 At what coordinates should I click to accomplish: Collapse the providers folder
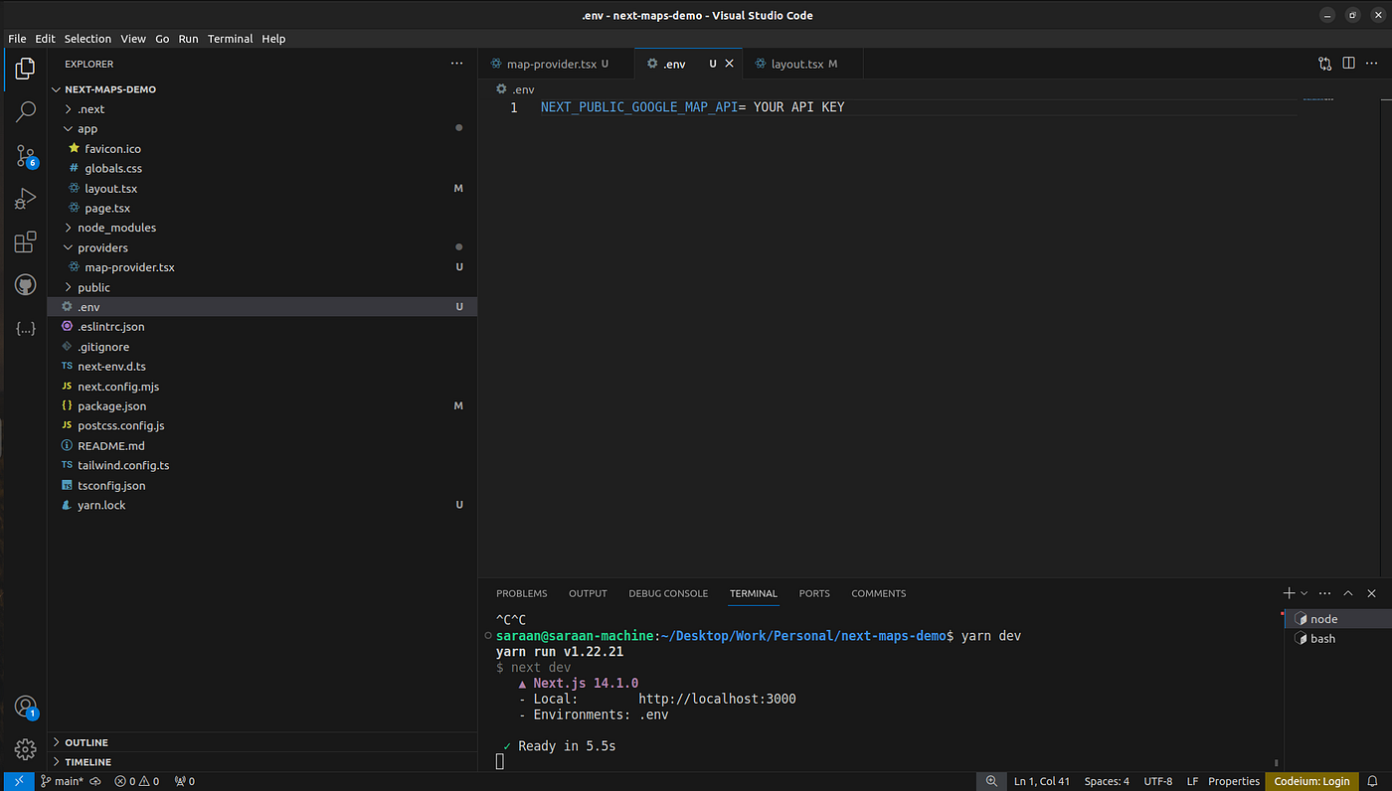262,247
